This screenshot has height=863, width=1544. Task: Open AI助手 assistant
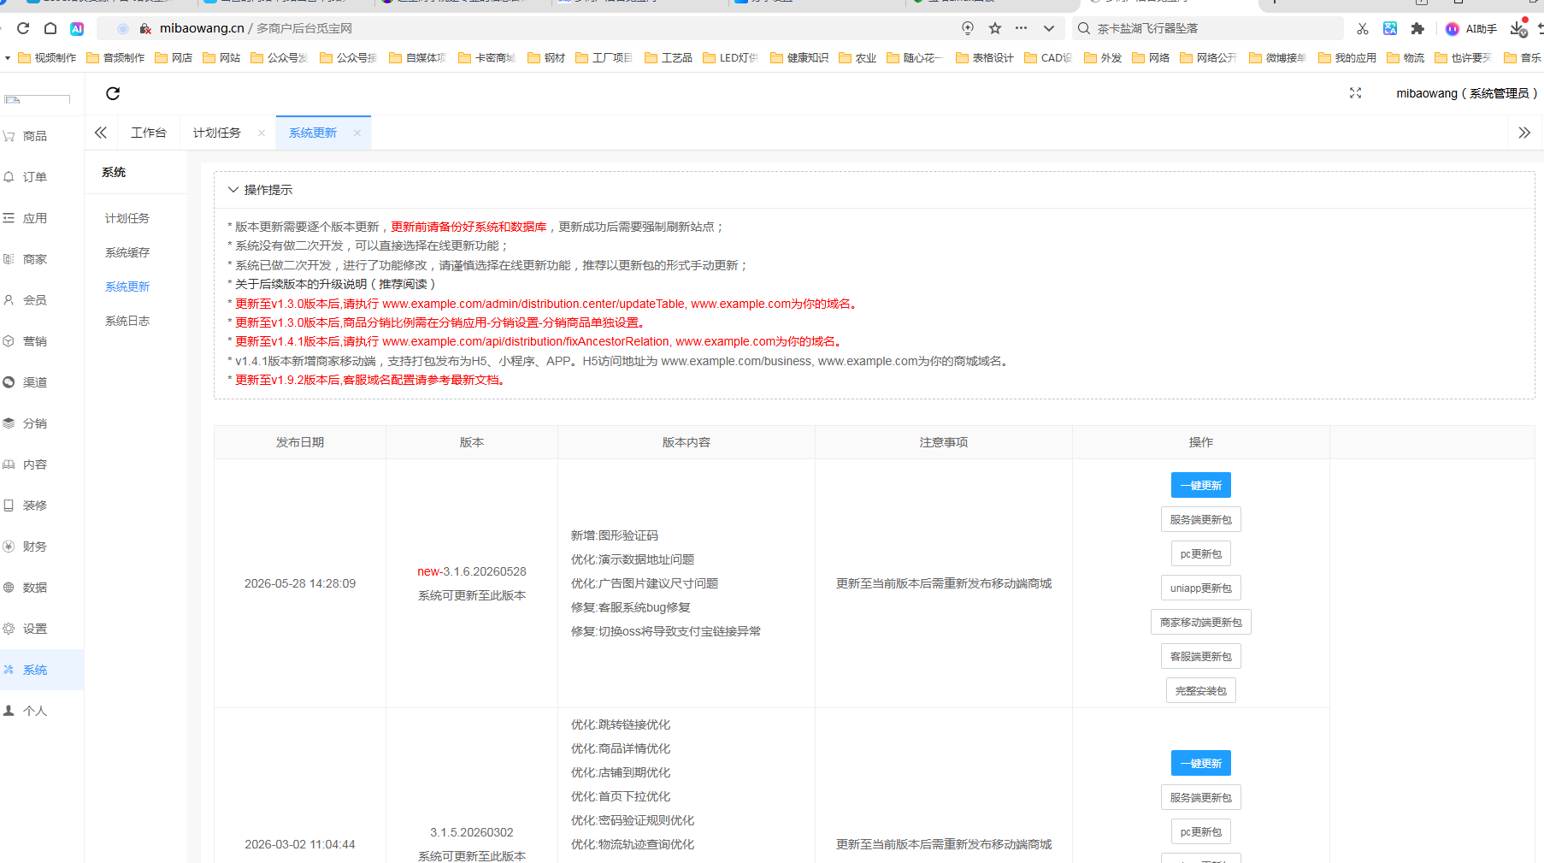1471,28
